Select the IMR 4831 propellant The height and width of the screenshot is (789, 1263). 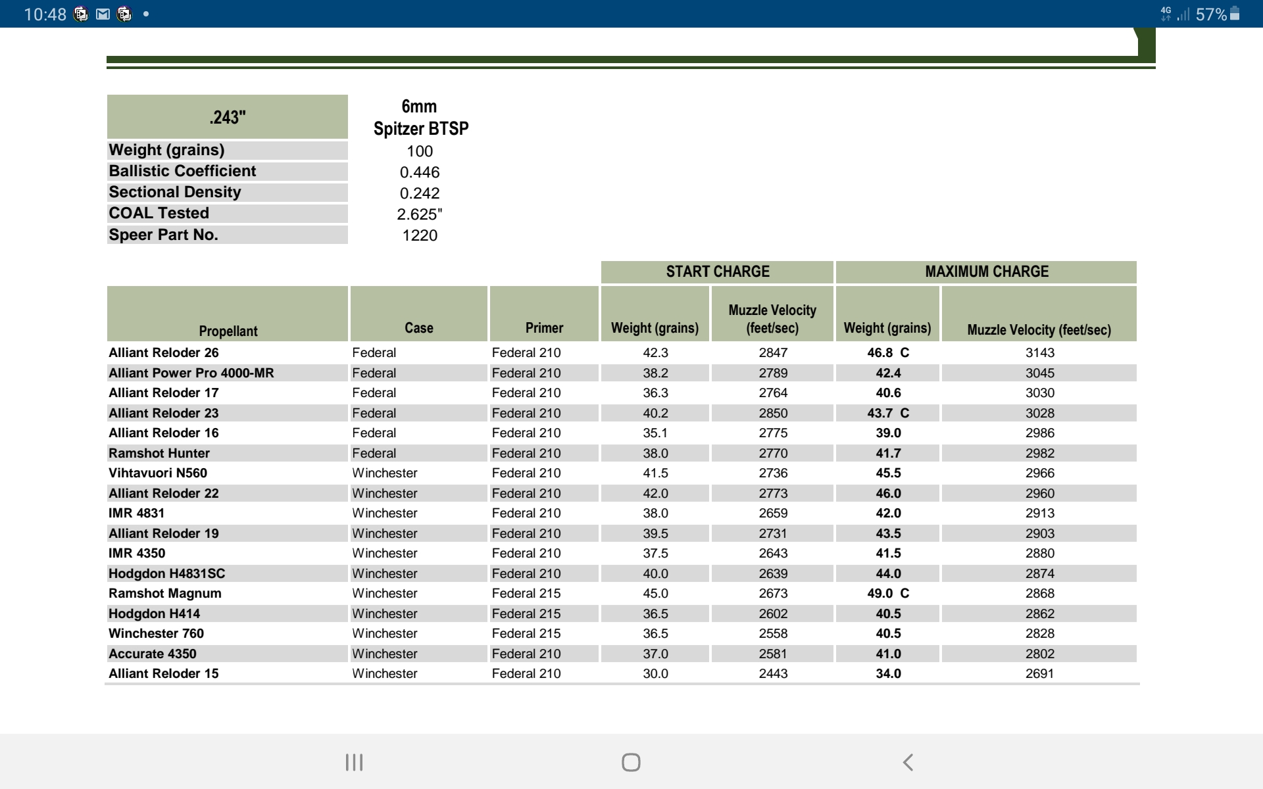pyautogui.click(x=137, y=513)
